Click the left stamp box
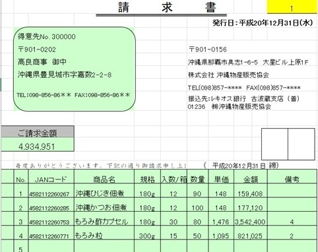This screenshot has width=318, height=252. (274, 144)
